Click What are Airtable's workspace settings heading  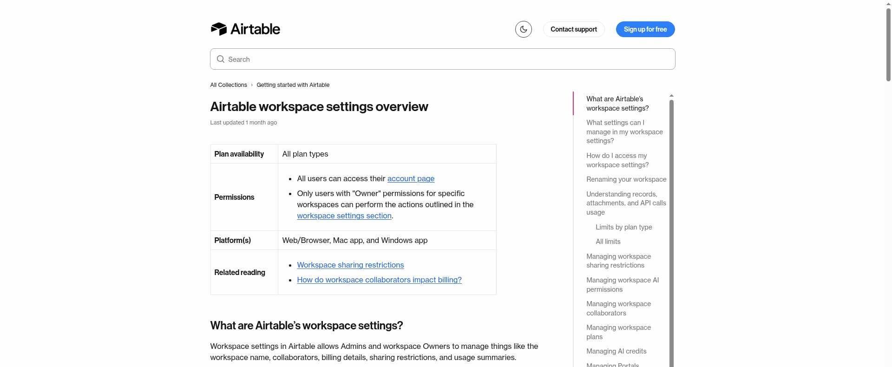307,325
